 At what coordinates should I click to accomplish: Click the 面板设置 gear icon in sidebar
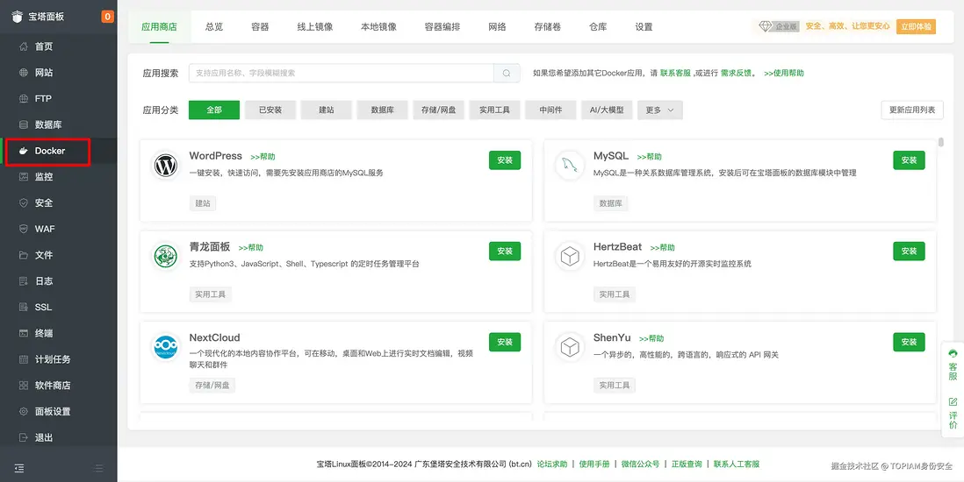coord(24,411)
